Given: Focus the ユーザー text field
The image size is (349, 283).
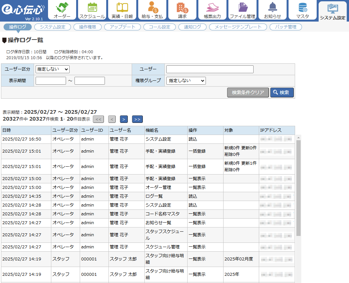Looking at the screenshot, I should 210,69.
